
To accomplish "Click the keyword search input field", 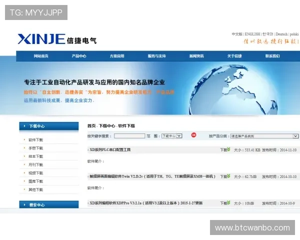I will [x=129, y=136].
